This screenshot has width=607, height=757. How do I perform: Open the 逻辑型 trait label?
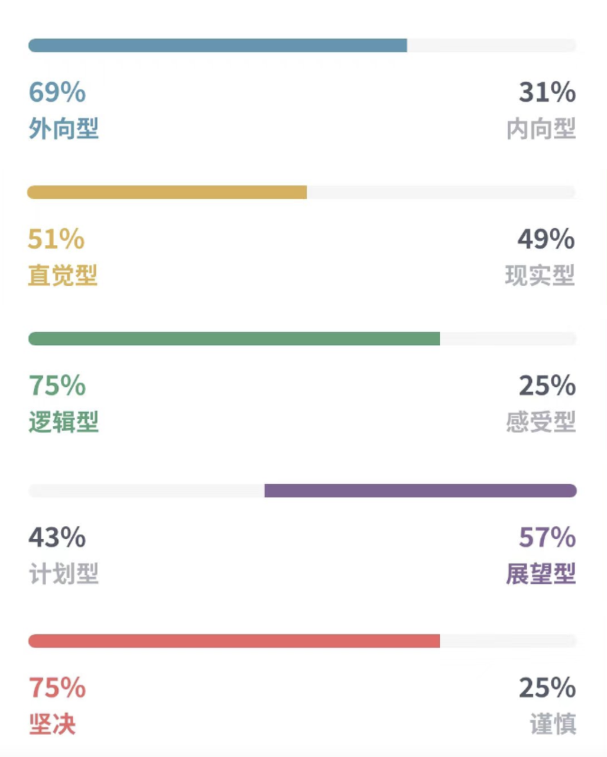click(64, 422)
